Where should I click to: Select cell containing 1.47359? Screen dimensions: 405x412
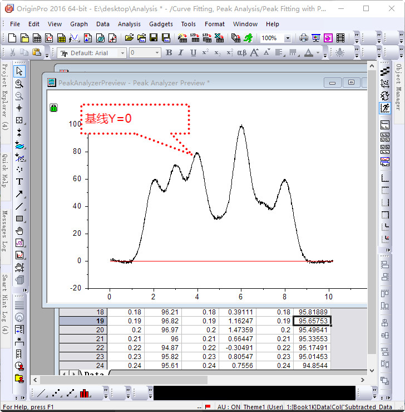(x=238, y=329)
